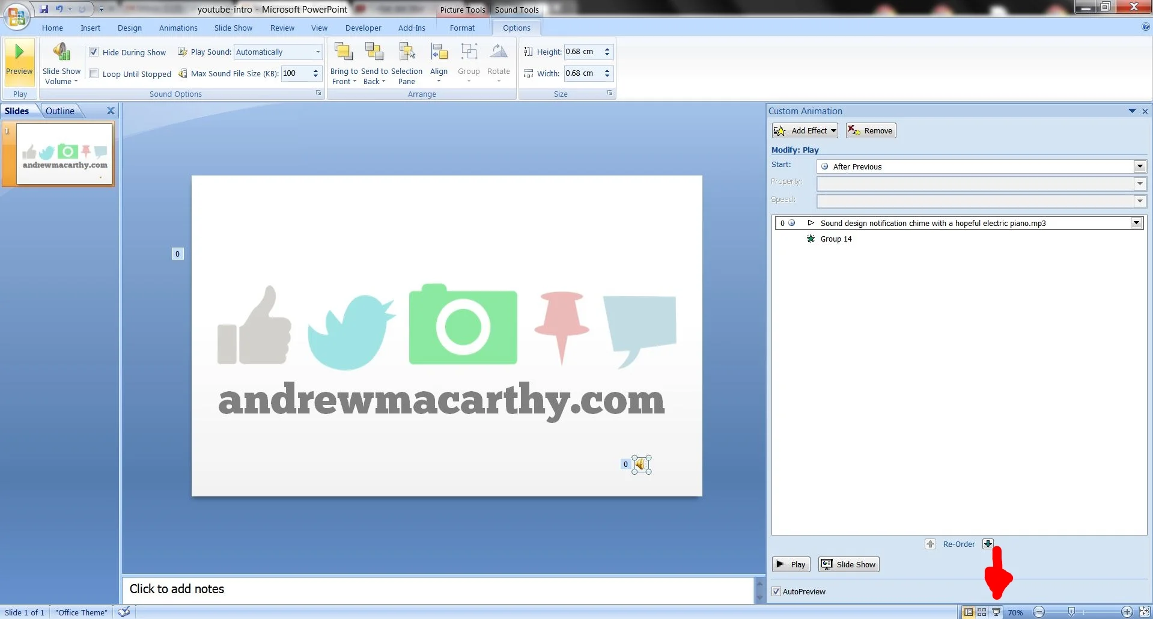Open Size dialog launcher

click(610, 93)
